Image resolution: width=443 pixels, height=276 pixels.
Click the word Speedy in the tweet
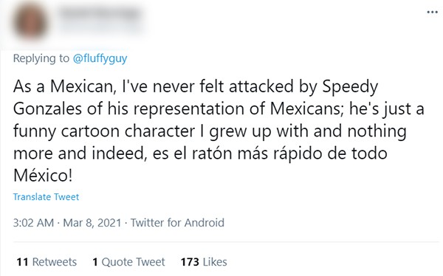pos(350,87)
